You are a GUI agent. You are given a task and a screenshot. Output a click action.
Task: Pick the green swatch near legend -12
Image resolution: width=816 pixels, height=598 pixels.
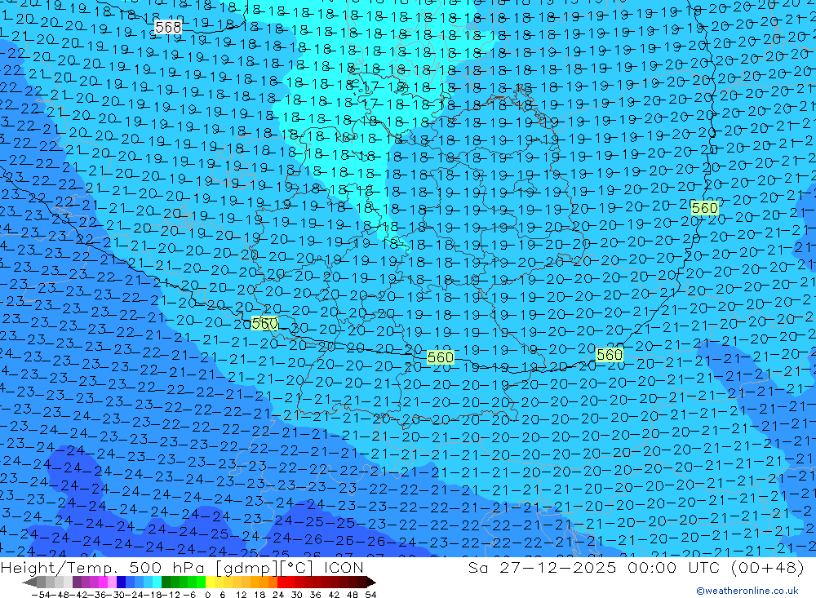[175, 582]
